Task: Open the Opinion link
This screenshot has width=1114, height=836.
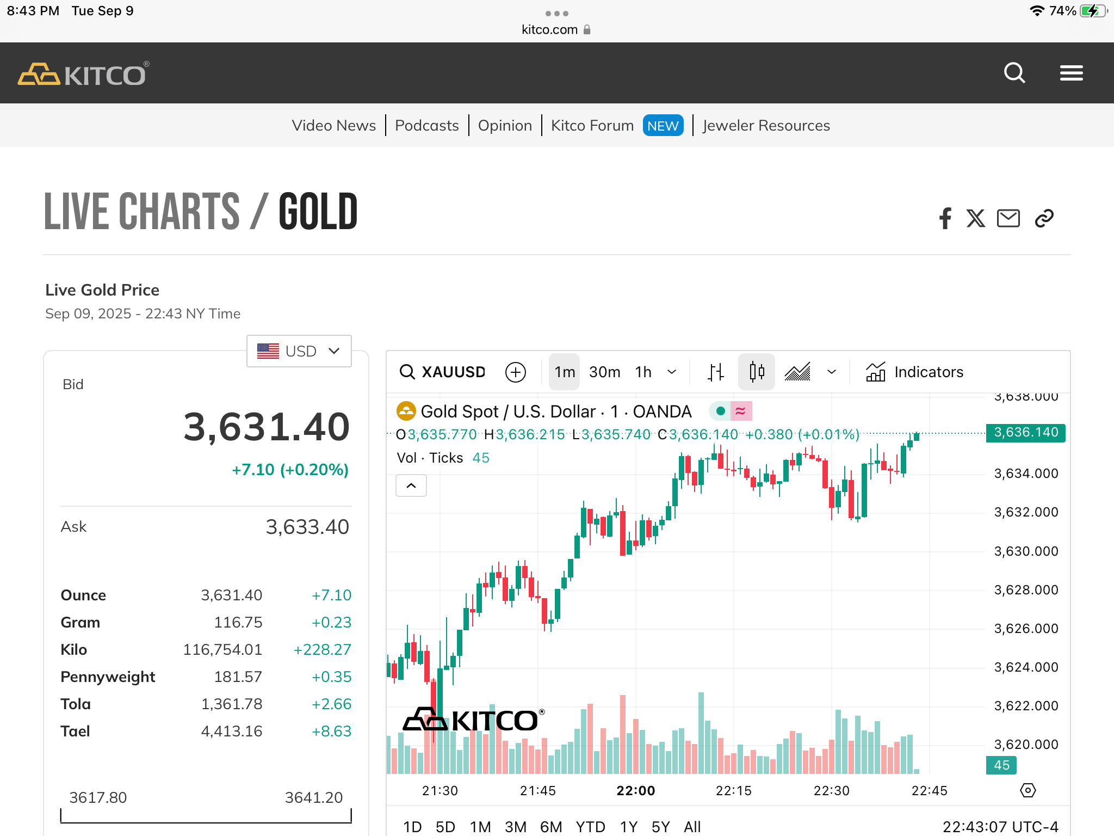Action: 505,125
